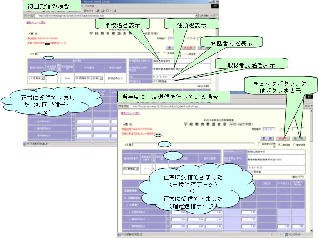Click the page-loaded status icon in front status bar
The image size is (318, 238).
[x=119, y=234]
